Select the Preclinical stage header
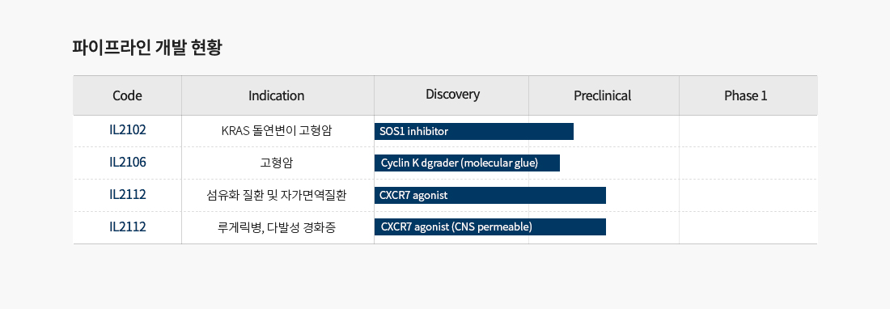 602,95
